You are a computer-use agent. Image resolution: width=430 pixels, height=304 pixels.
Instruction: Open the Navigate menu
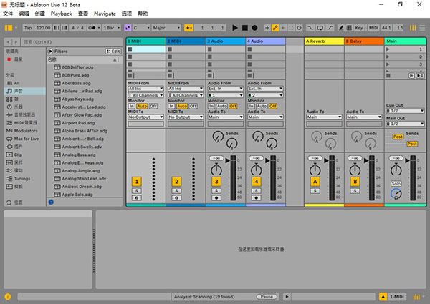105,14
